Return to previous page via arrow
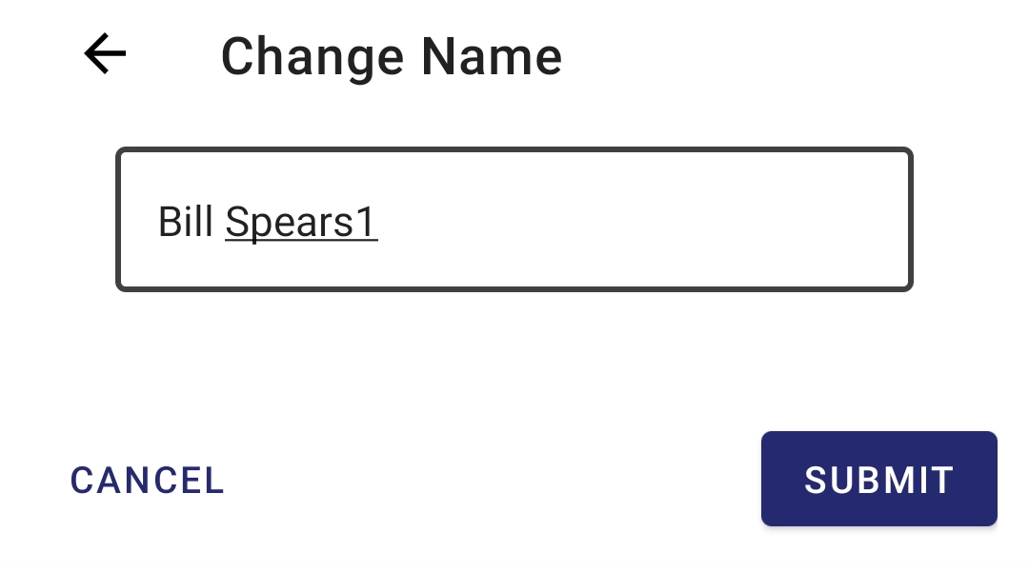The width and height of the screenshot is (1029, 572). (x=105, y=54)
